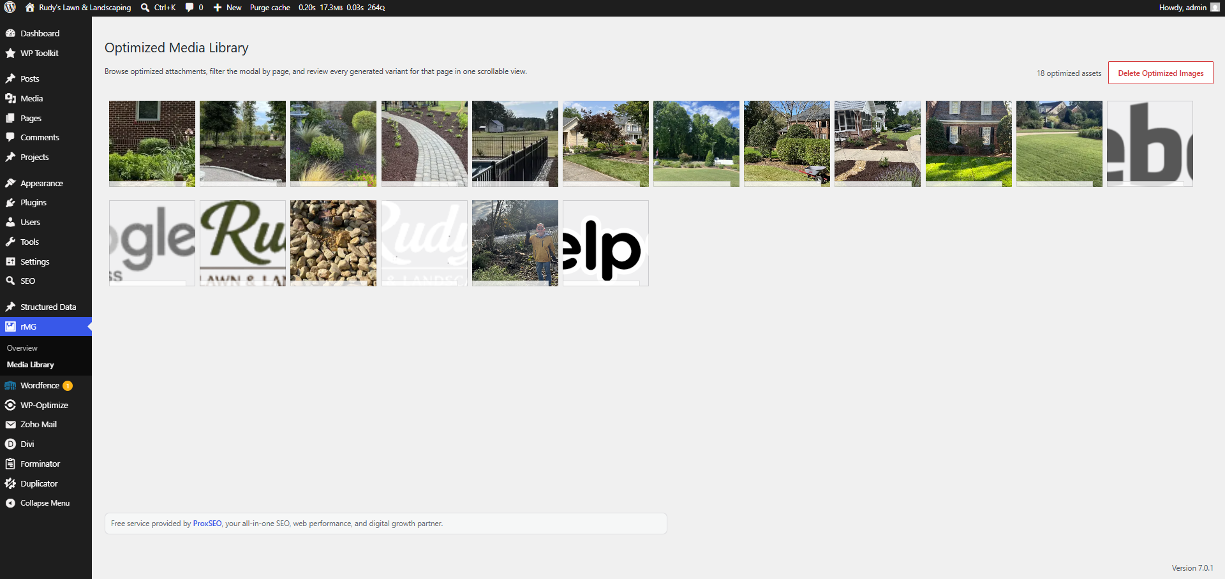Click the Tools wrench icon

tap(10, 242)
